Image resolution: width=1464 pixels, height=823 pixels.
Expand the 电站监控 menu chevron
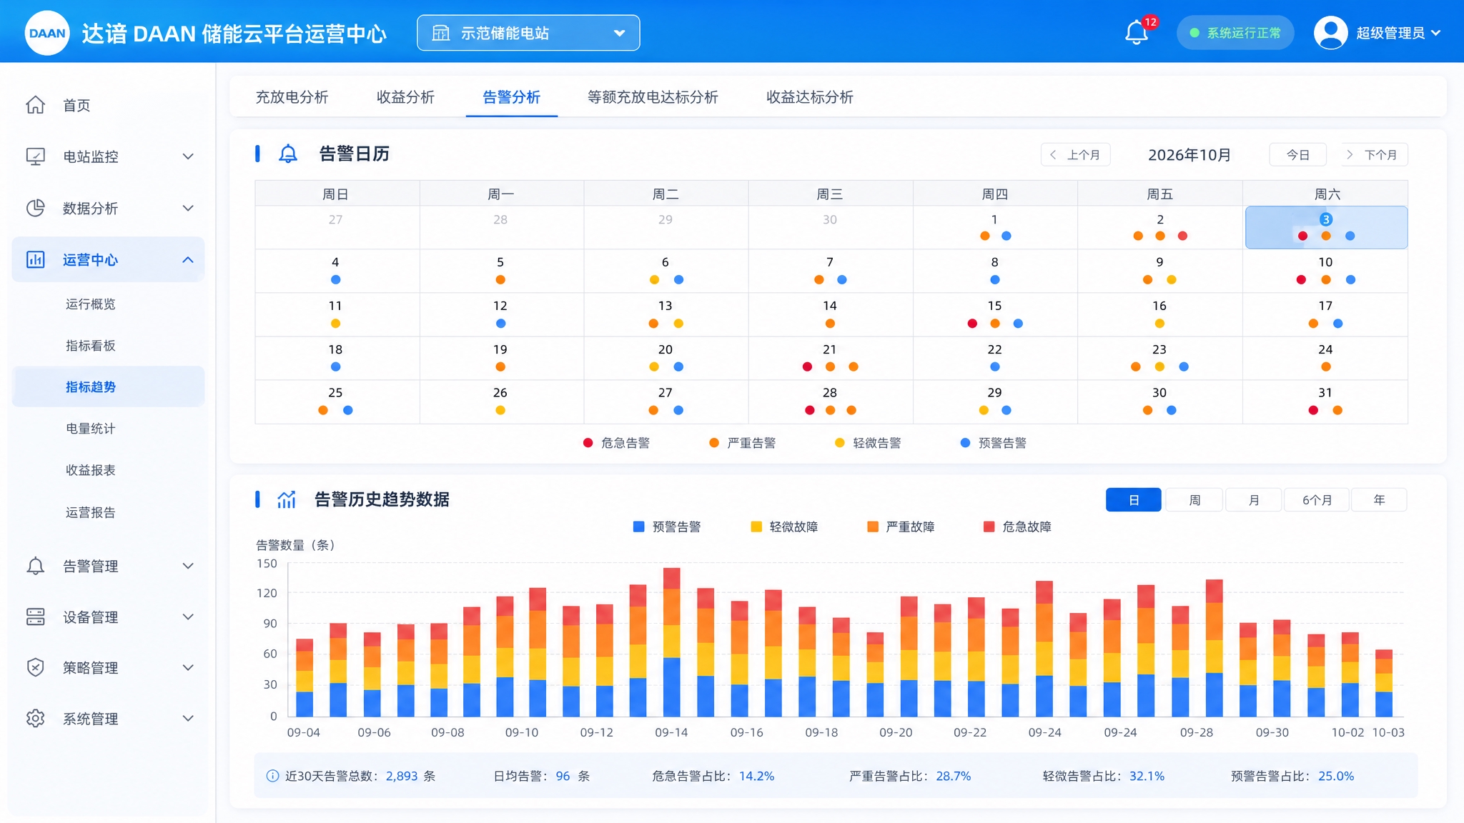tap(188, 156)
